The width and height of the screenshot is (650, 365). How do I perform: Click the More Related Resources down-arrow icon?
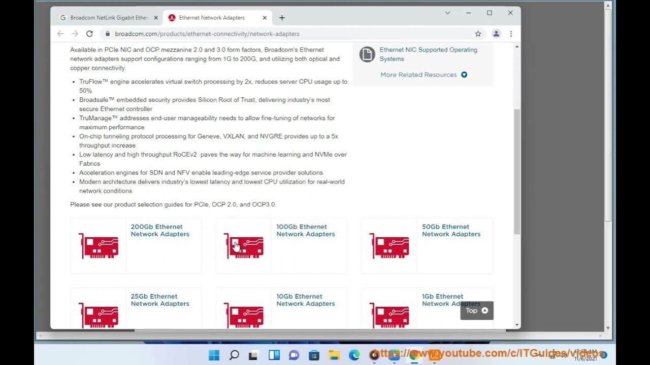click(464, 75)
